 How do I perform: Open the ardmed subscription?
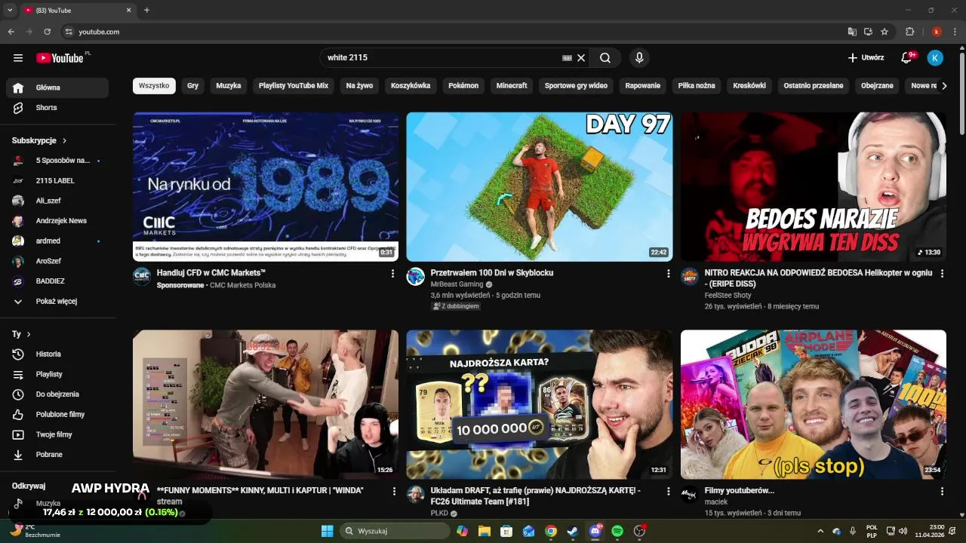57,241
